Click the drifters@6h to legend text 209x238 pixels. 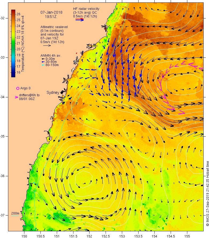(29, 95)
